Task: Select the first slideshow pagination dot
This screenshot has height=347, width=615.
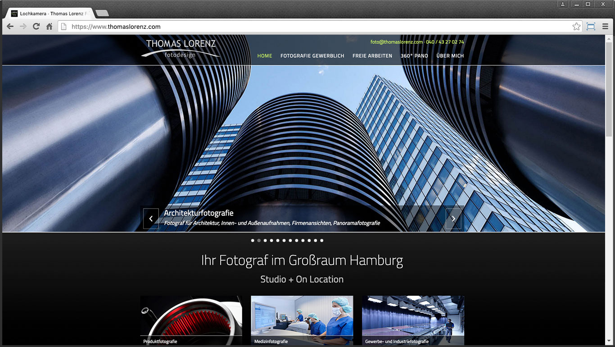Action: 253,241
